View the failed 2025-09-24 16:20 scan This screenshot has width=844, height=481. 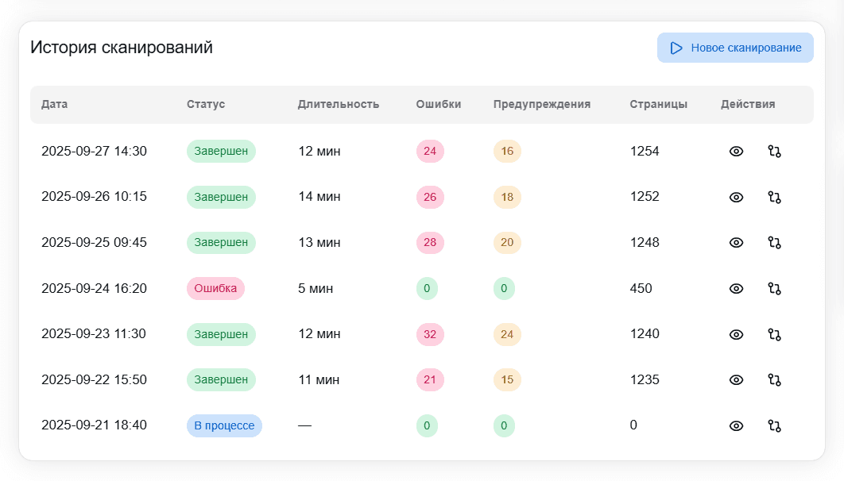pos(736,288)
